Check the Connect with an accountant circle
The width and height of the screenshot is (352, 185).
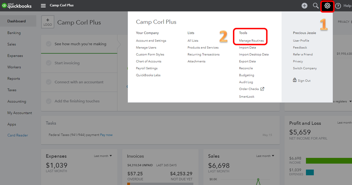point(49,82)
